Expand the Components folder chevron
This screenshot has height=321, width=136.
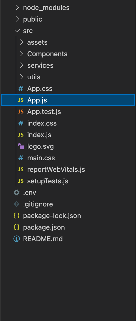(x=21, y=54)
